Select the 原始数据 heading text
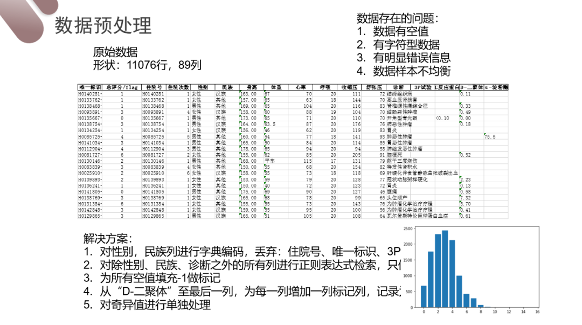This screenshot has height=325, width=582. click(x=115, y=52)
